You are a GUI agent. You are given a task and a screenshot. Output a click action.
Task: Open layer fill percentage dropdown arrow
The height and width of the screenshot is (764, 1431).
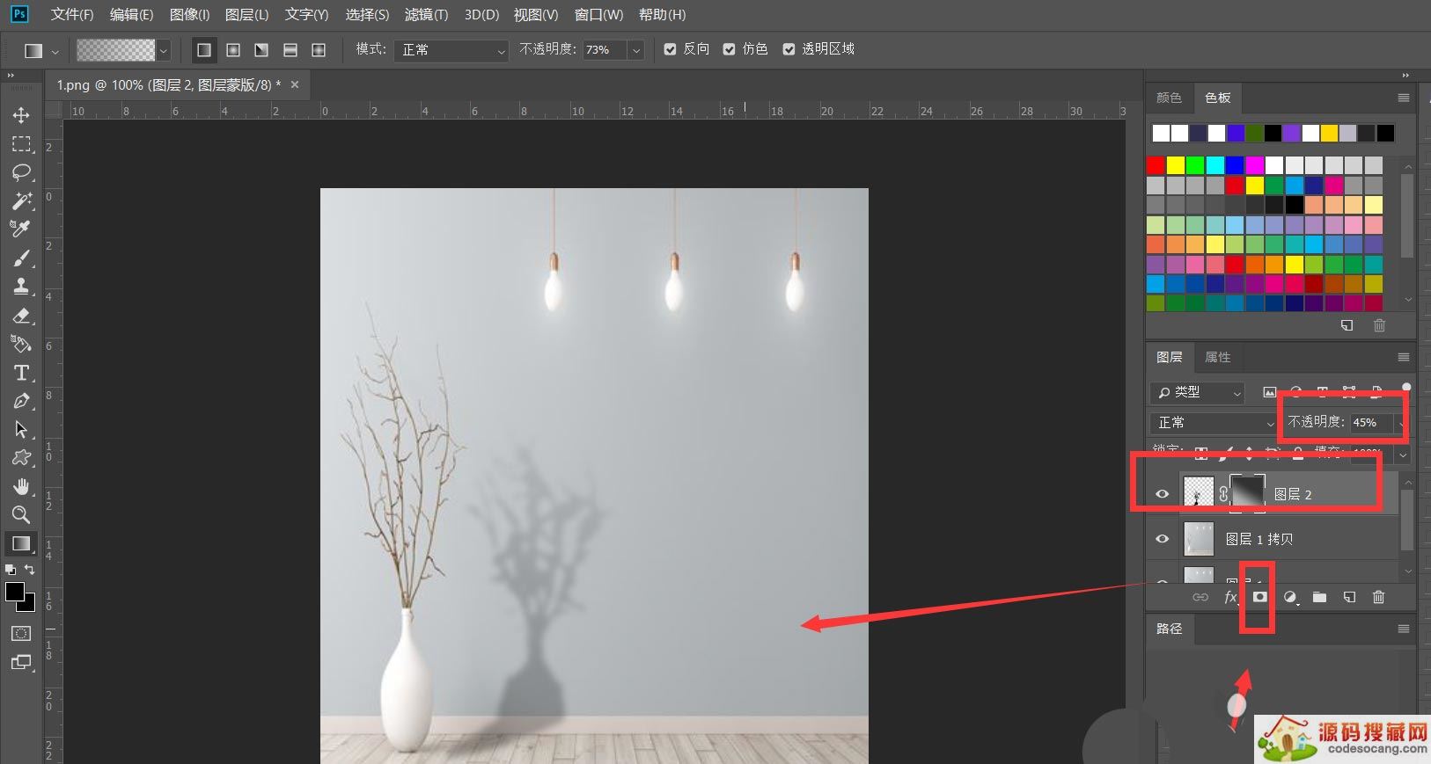[1402, 455]
